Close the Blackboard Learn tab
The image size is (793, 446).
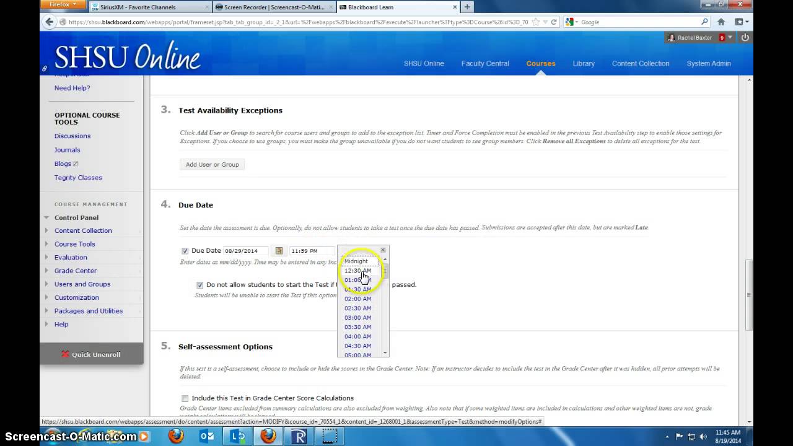[455, 7]
